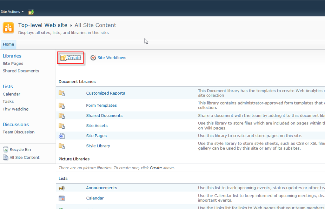This screenshot has height=209, width=325.
Task: Click the Navigate Up folder icon
Action: 31,12
